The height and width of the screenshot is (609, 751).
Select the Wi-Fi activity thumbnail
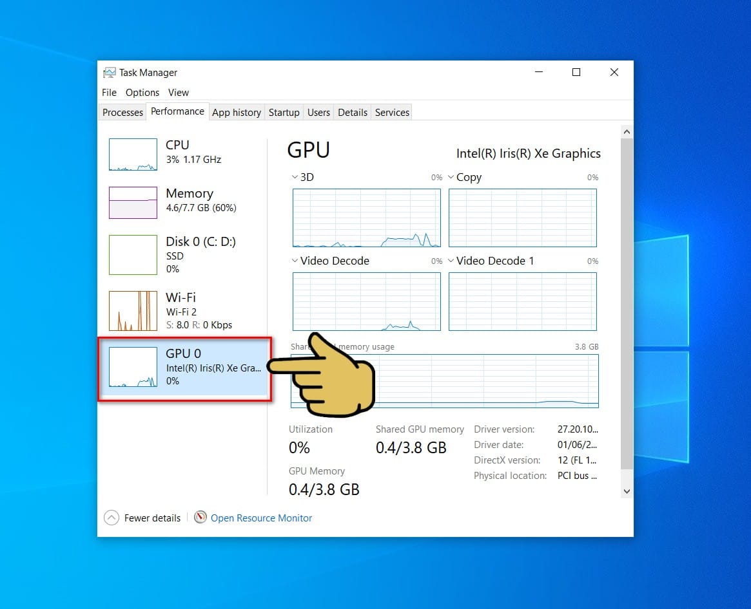[133, 311]
